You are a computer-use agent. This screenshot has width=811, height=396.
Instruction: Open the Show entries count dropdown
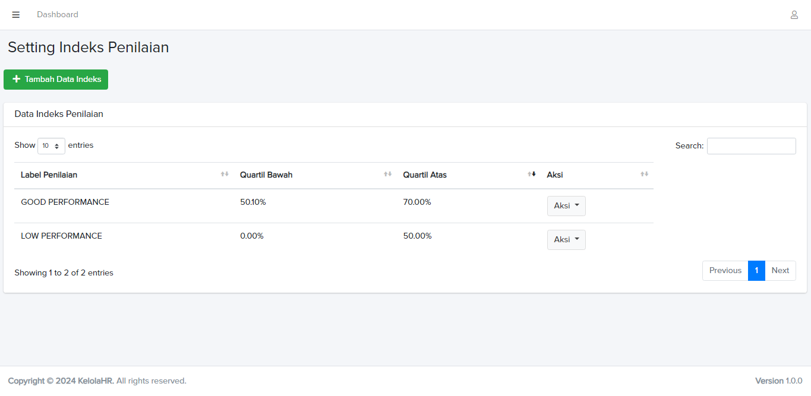pyautogui.click(x=51, y=146)
